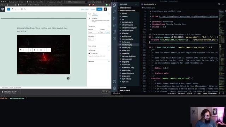Open VS Code Run and Debug icon
Screen dimensions: 226x127
[x=114, y=25]
